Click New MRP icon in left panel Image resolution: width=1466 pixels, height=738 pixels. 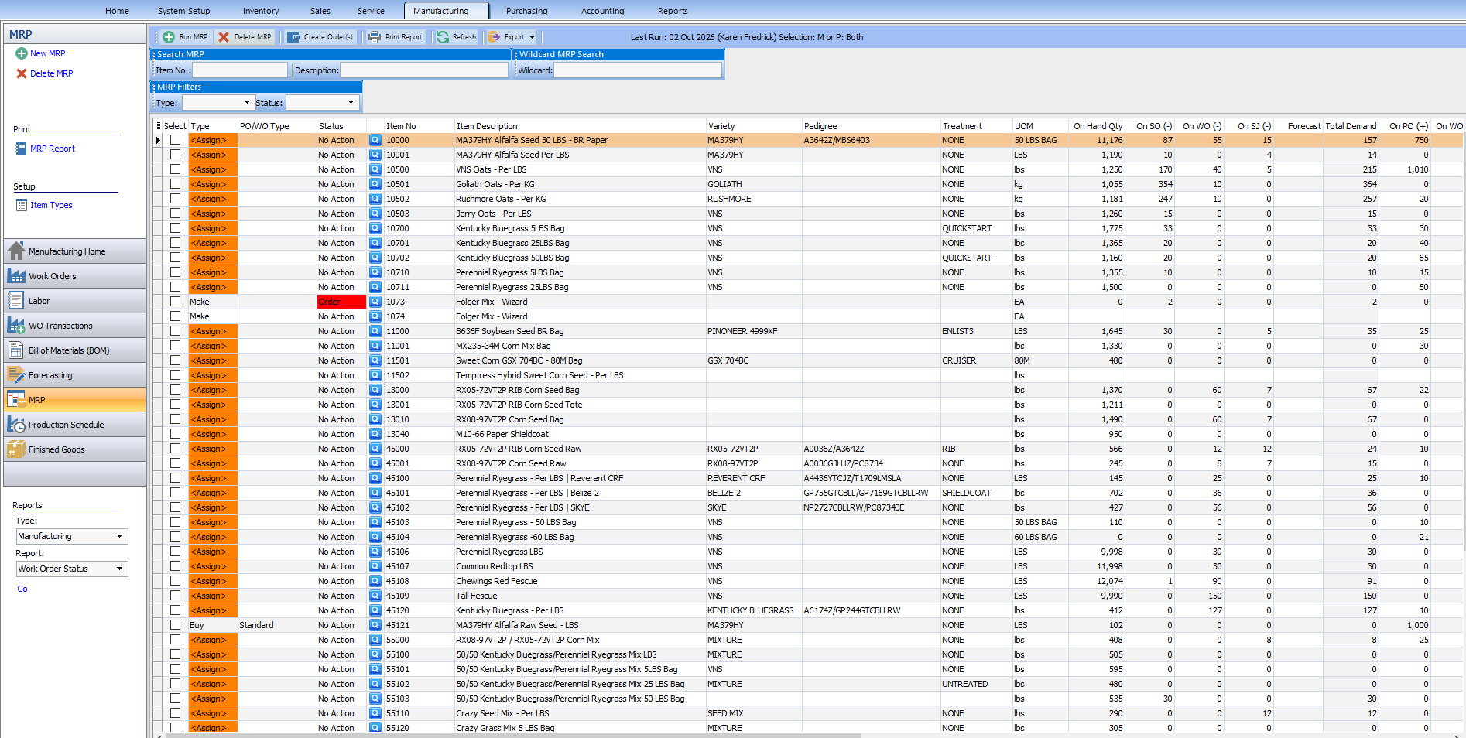(22, 53)
